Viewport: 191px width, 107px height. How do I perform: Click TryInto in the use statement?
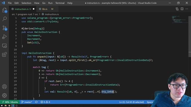52,22
